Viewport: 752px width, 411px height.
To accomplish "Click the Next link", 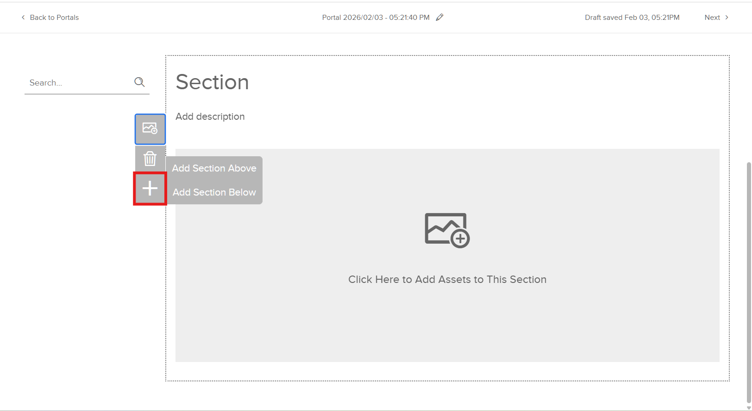I will point(712,18).
